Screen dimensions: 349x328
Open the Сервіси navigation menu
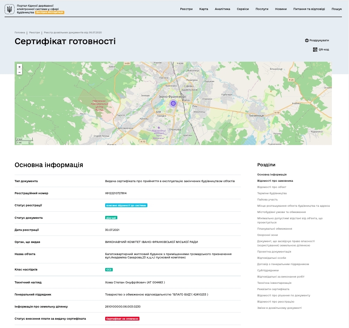click(x=243, y=9)
